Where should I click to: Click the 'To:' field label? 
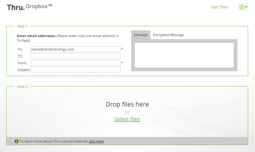(20, 49)
